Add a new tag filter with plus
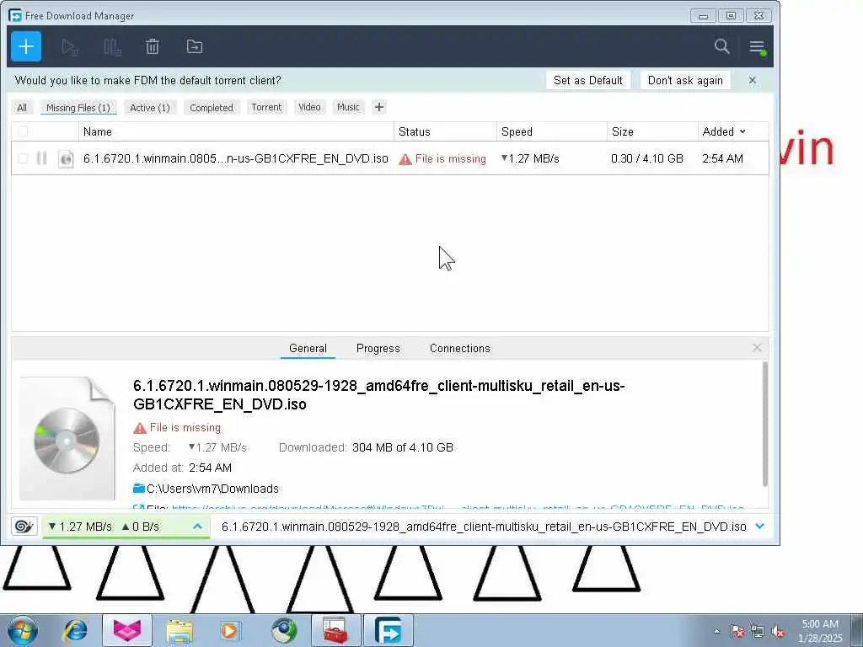The image size is (863, 647). [379, 107]
